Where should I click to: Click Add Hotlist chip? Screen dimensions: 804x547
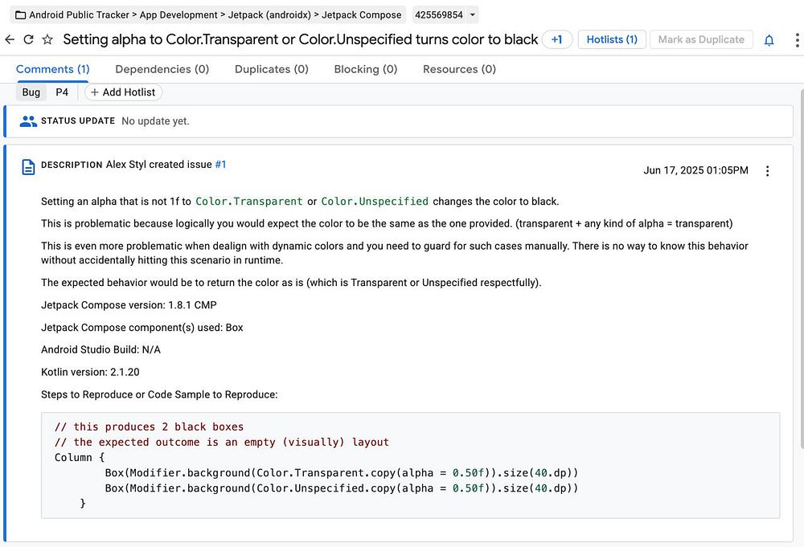coord(123,92)
